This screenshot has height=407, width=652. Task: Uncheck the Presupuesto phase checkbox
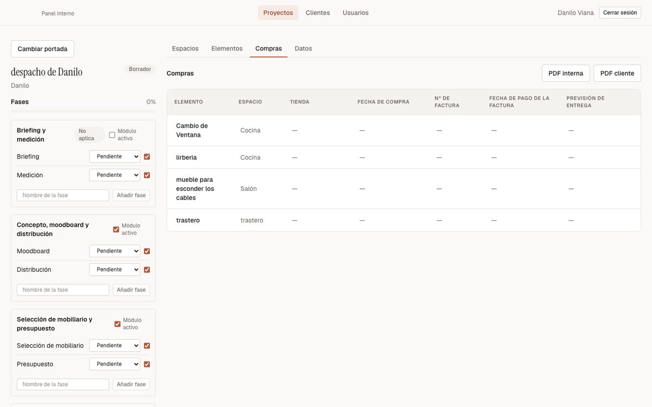tap(147, 364)
